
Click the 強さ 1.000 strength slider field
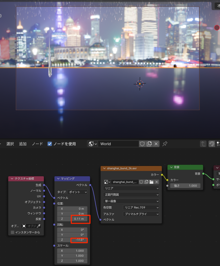tap(185, 186)
